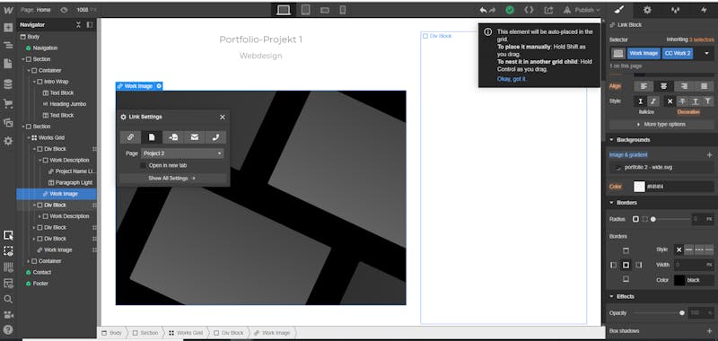Click the share project icon
The height and width of the screenshot is (341, 718).
pyautogui.click(x=548, y=10)
